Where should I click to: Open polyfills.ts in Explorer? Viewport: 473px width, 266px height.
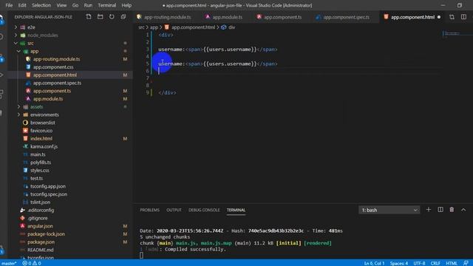click(x=41, y=163)
